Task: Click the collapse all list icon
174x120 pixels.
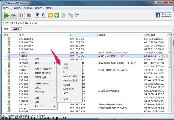Action: (x=77, y=15)
